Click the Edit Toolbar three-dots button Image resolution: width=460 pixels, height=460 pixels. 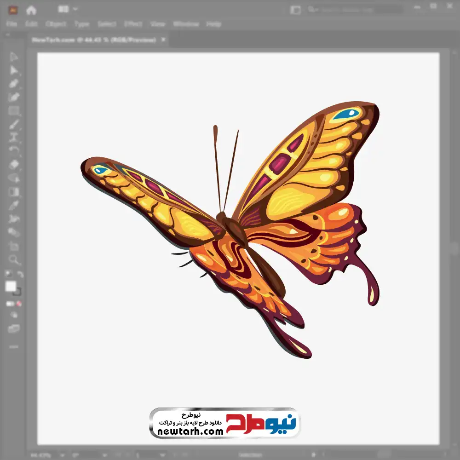click(14, 346)
